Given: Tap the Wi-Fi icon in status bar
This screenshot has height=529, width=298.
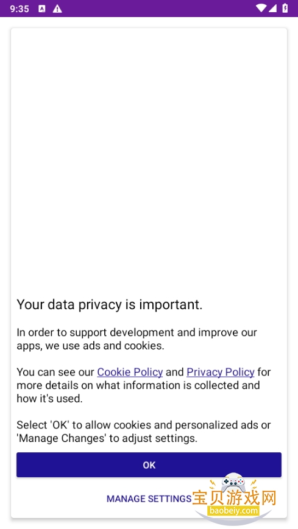Looking at the screenshot, I should [260, 8].
